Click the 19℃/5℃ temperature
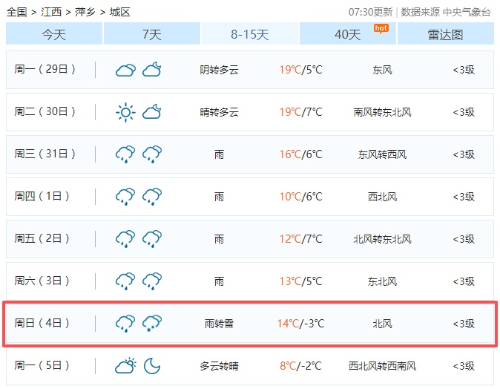Viewport: 500px width, 389px height. click(300, 70)
